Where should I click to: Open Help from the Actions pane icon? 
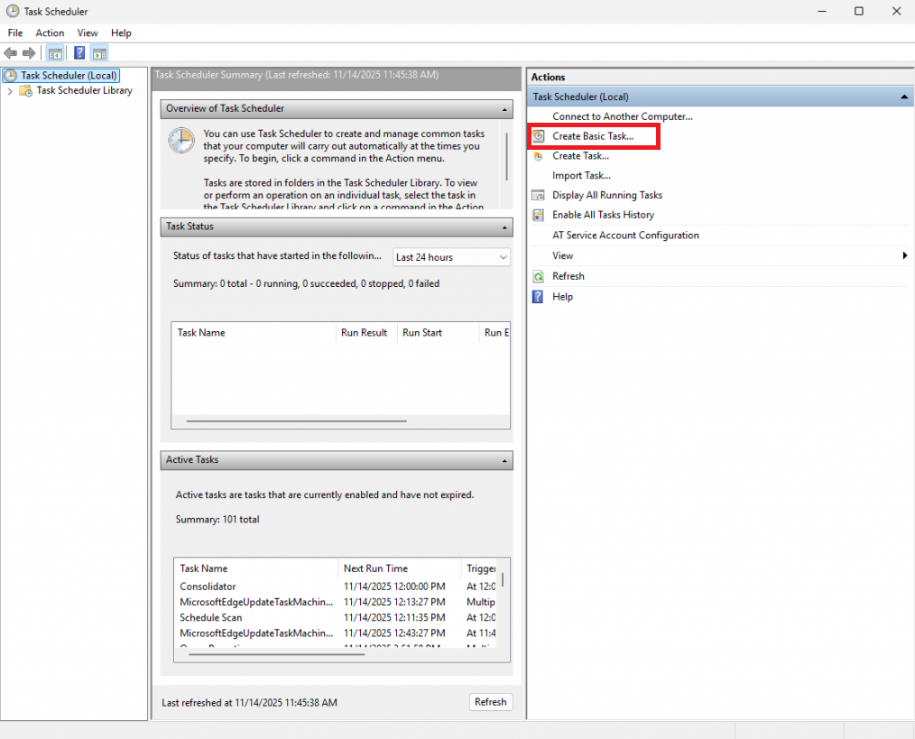(536, 296)
